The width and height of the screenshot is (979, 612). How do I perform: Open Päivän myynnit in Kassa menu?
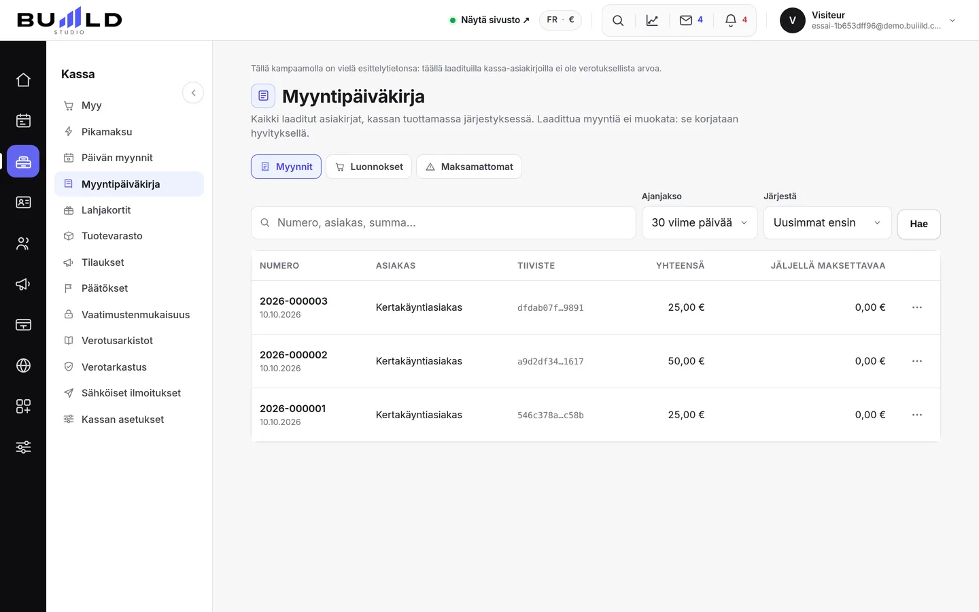click(x=129, y=158)
